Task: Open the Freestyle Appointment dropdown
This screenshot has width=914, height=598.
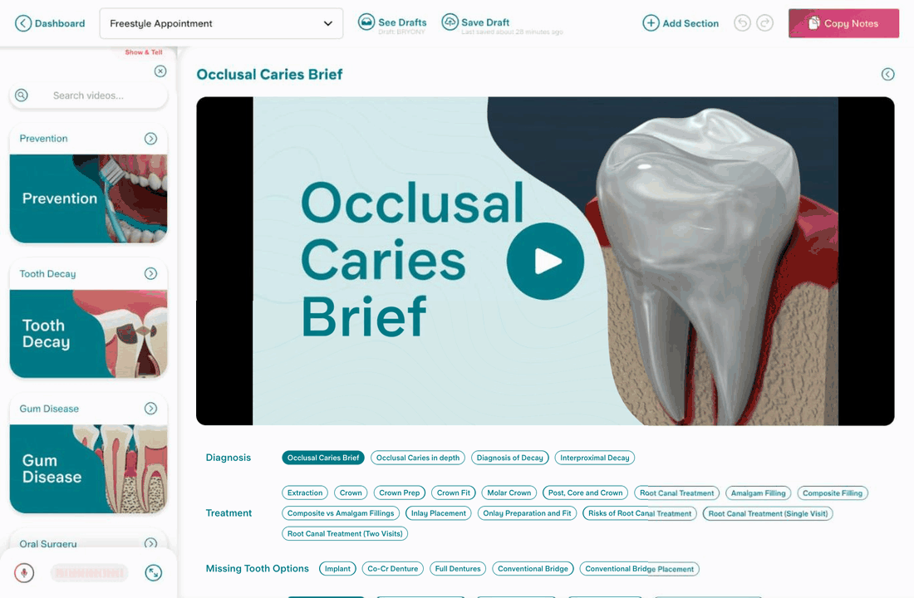Action: tap(222, 23)
